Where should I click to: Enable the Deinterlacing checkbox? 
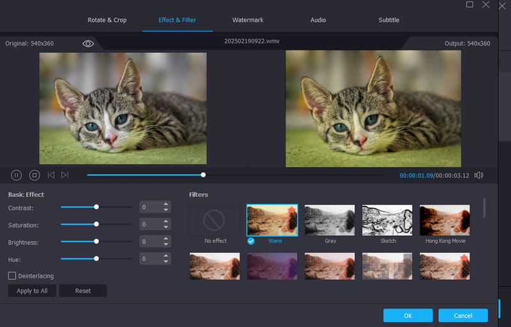pos(12,276)
